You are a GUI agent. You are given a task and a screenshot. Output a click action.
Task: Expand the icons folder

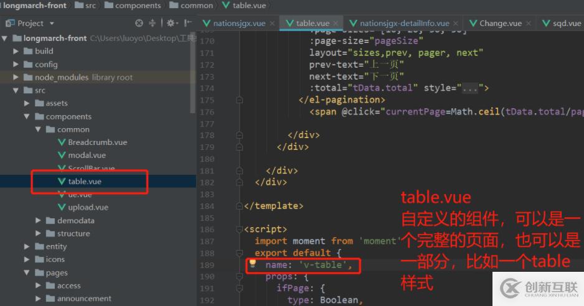tap(27, 259)
